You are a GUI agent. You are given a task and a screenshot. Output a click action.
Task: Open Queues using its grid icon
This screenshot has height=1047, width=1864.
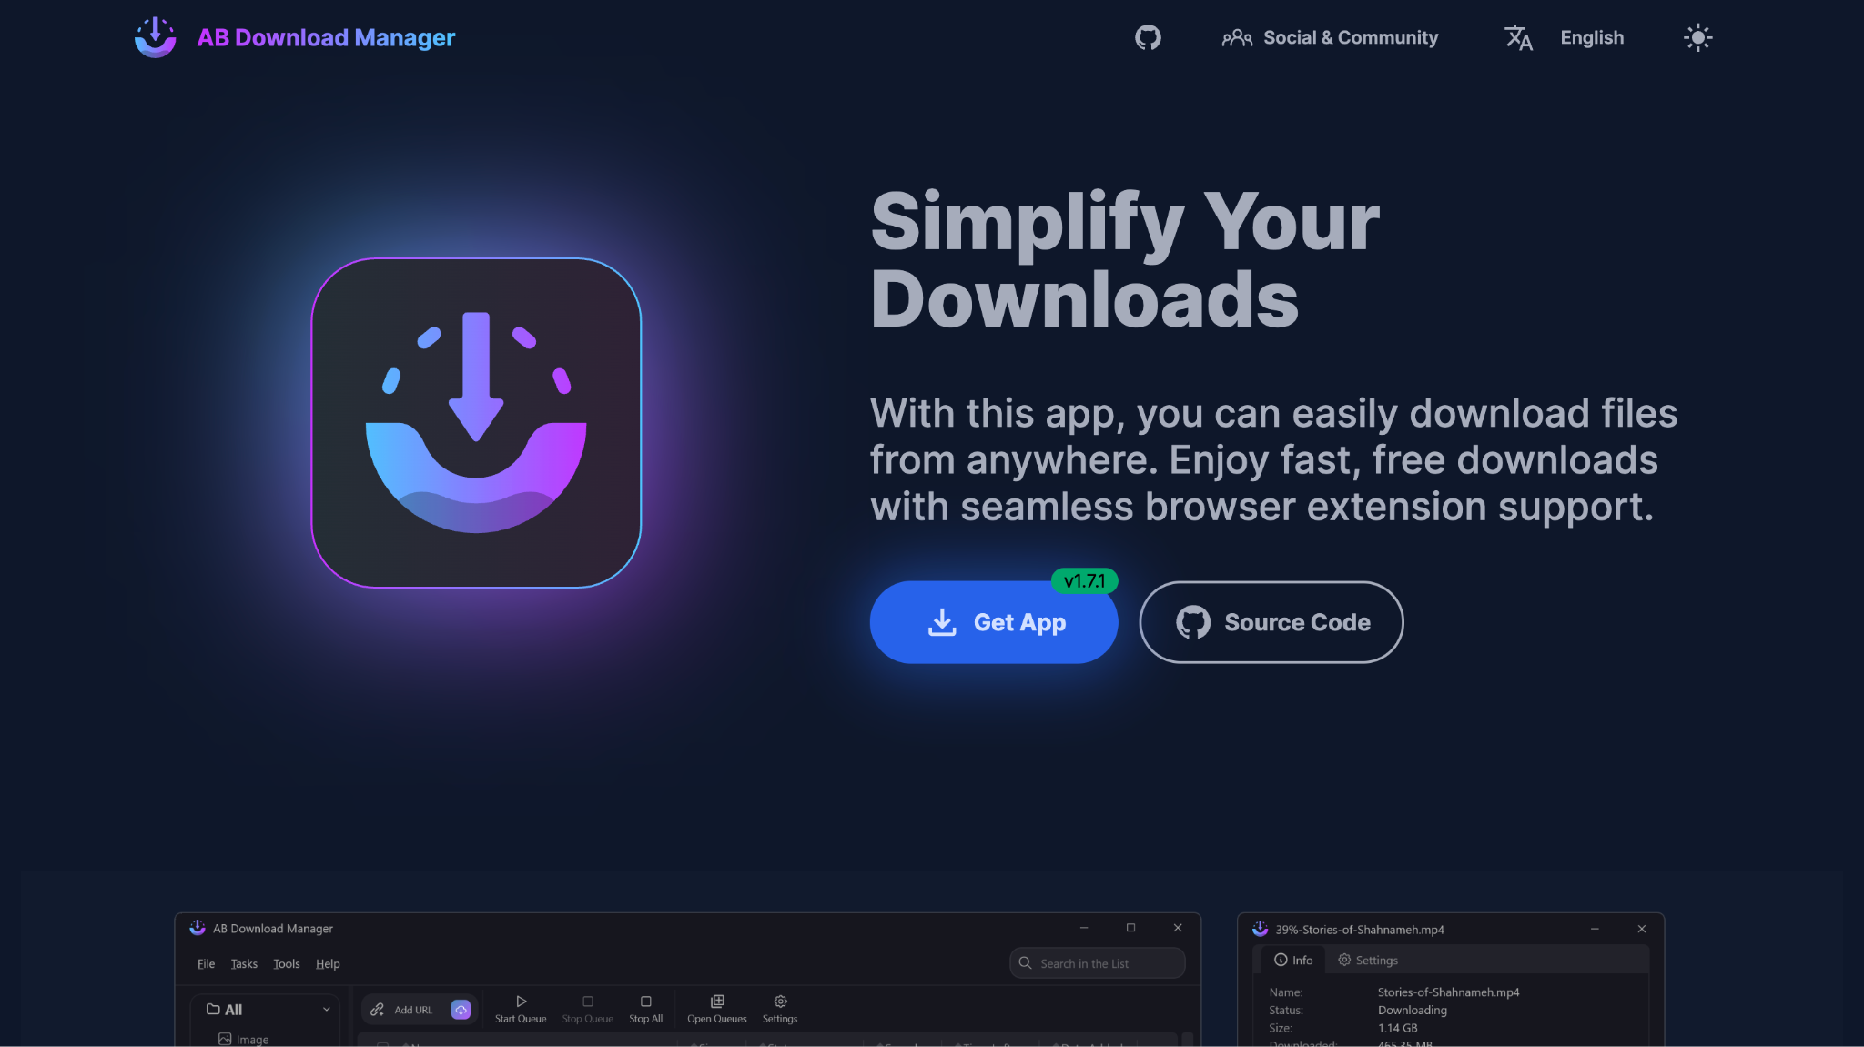pyautogui.click(x=715, y=1001)
